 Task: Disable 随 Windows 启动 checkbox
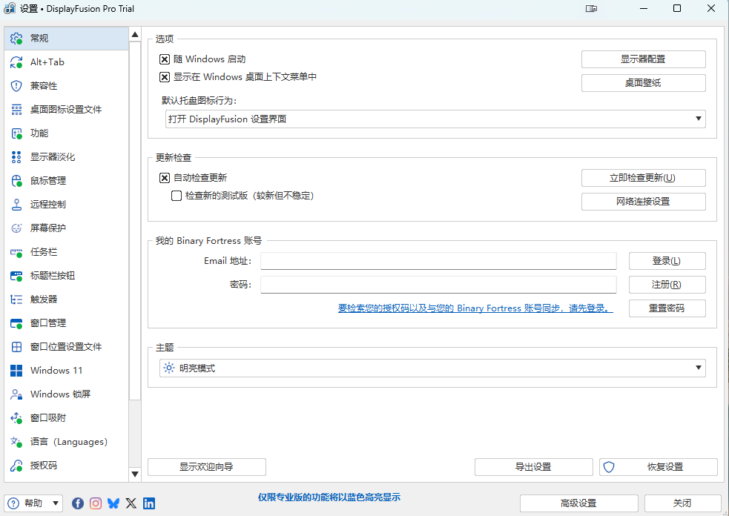click(165, 59)
